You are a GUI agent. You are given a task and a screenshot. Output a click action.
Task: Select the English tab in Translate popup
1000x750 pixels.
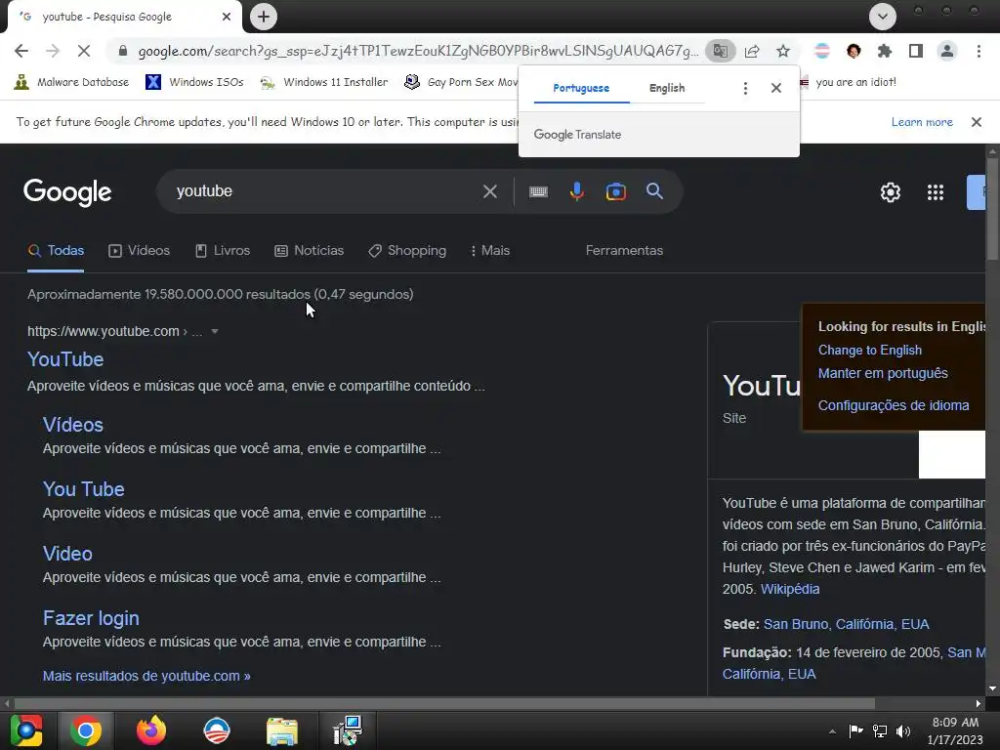667,88
